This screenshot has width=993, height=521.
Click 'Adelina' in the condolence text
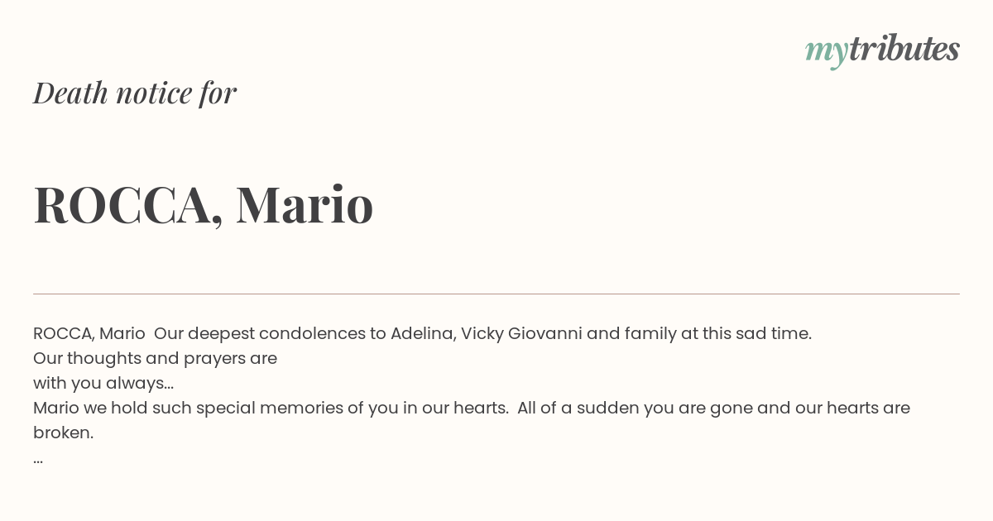tap(423, 333)
